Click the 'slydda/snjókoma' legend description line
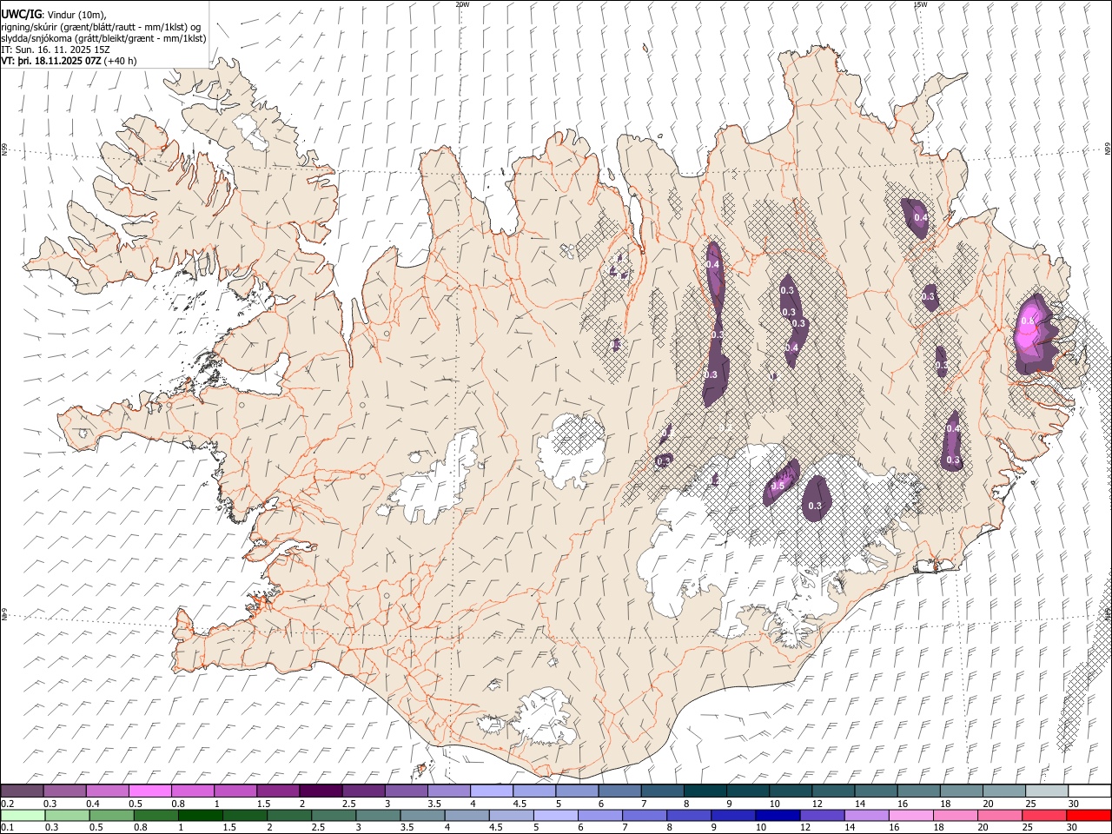 (x=104, y=38)
